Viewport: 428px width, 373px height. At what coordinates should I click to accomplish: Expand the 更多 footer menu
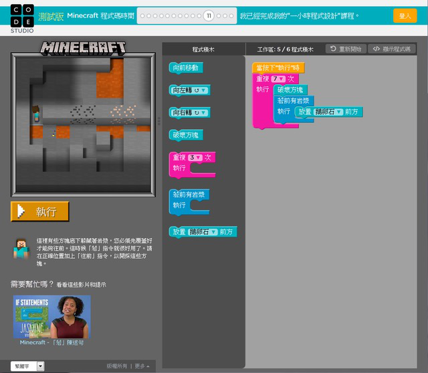[142, 366]
